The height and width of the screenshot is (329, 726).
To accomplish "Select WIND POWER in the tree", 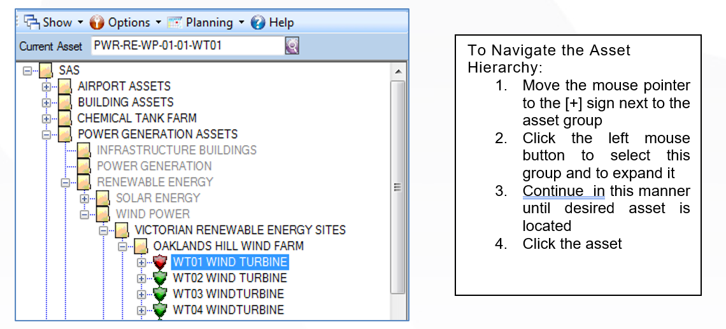I will [153, 214].
